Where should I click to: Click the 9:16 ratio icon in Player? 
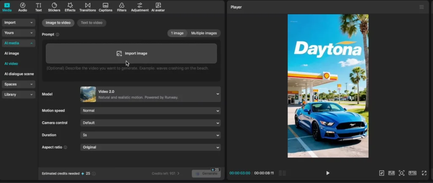click(x=412, y=173)
